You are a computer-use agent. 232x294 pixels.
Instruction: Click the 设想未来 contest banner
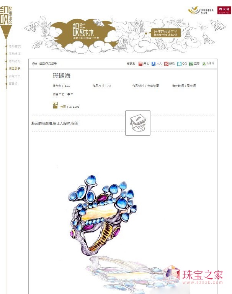click(125, 34)
